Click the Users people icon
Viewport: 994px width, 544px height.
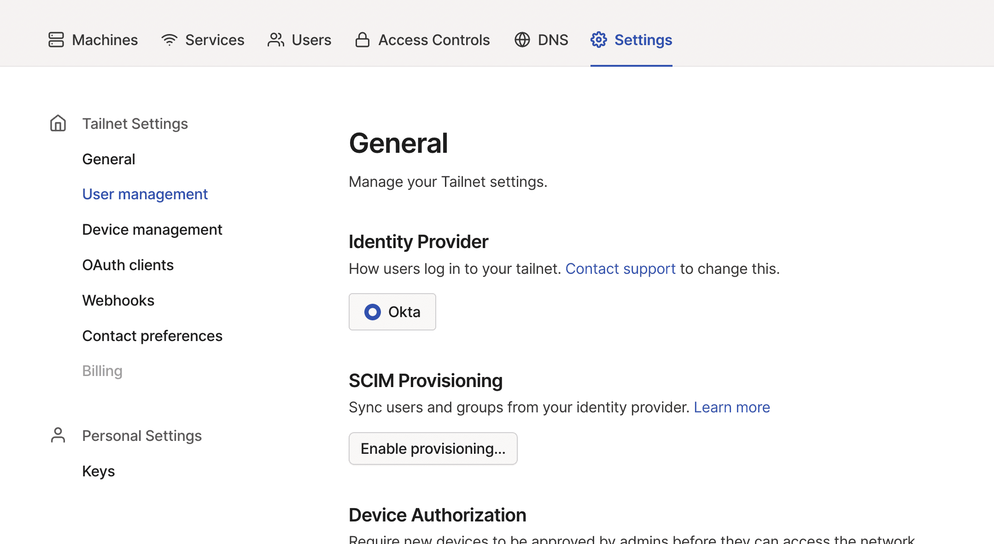pos(275,40)
